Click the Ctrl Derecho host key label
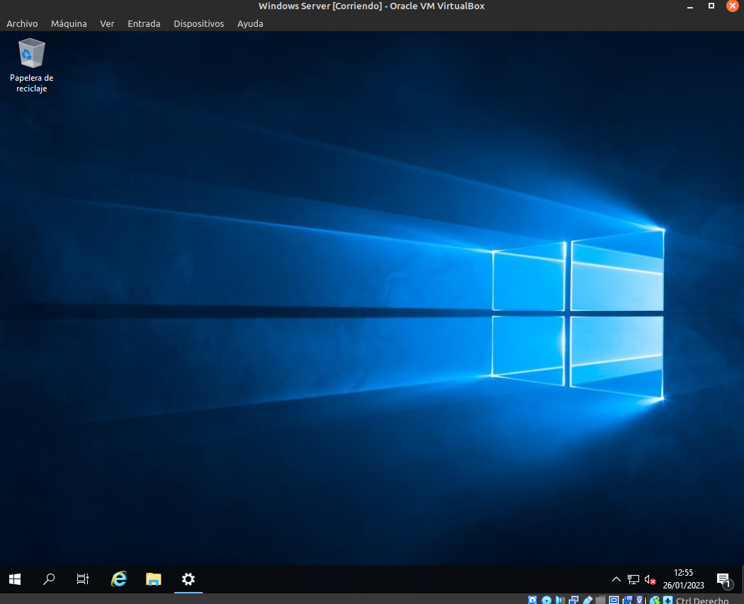Viewport: 744px width, 604px height. tap(701, 600)
